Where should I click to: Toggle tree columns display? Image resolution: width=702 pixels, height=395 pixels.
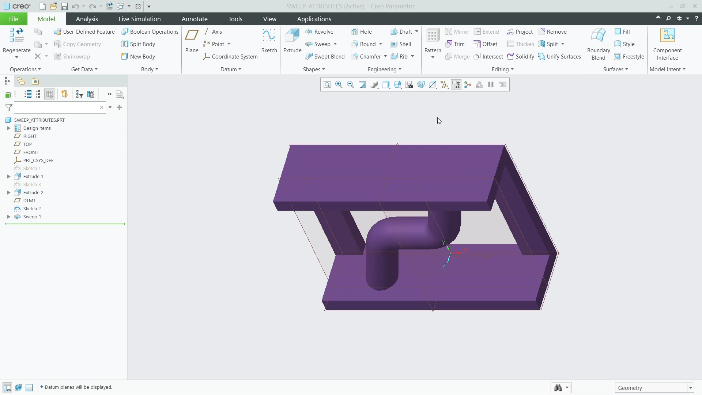point(50,94)
